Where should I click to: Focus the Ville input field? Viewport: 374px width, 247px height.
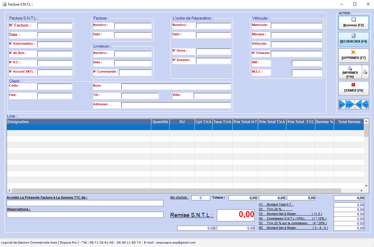[x=212, y=96]
